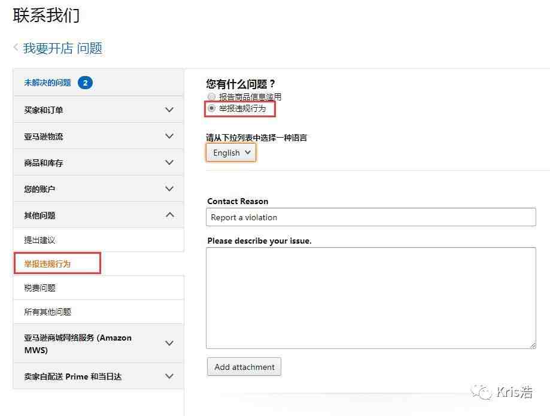Expand the 您的账户 section chevron
Screen dimensions: 550x416
pos(169,189)
